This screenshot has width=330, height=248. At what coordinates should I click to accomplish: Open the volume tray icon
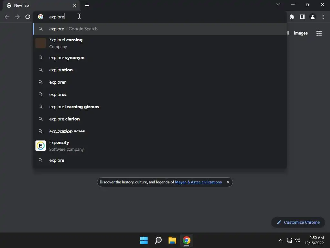click(x=297, y=240)
